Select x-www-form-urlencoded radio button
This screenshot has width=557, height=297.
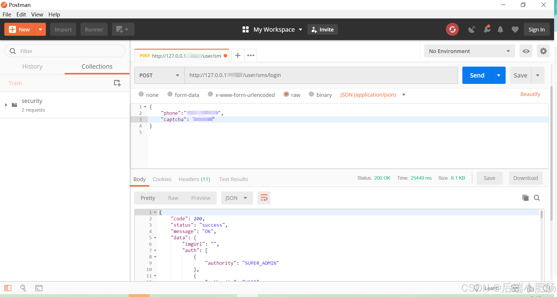pos(210,94)
